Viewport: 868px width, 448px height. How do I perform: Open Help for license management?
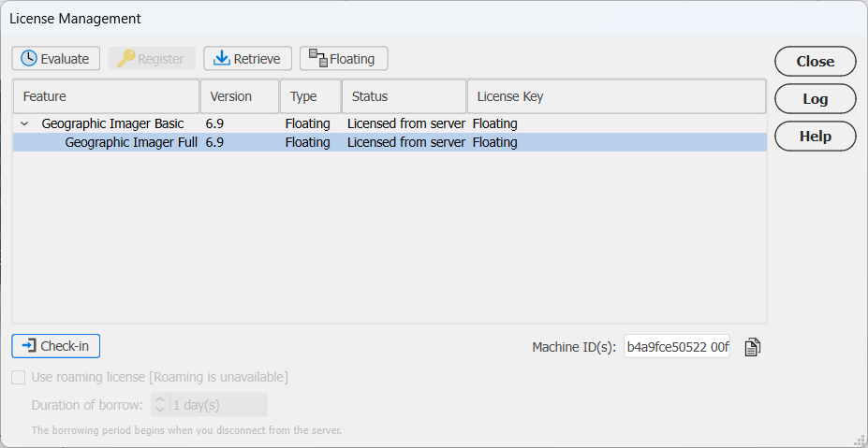tap(816, 136)
